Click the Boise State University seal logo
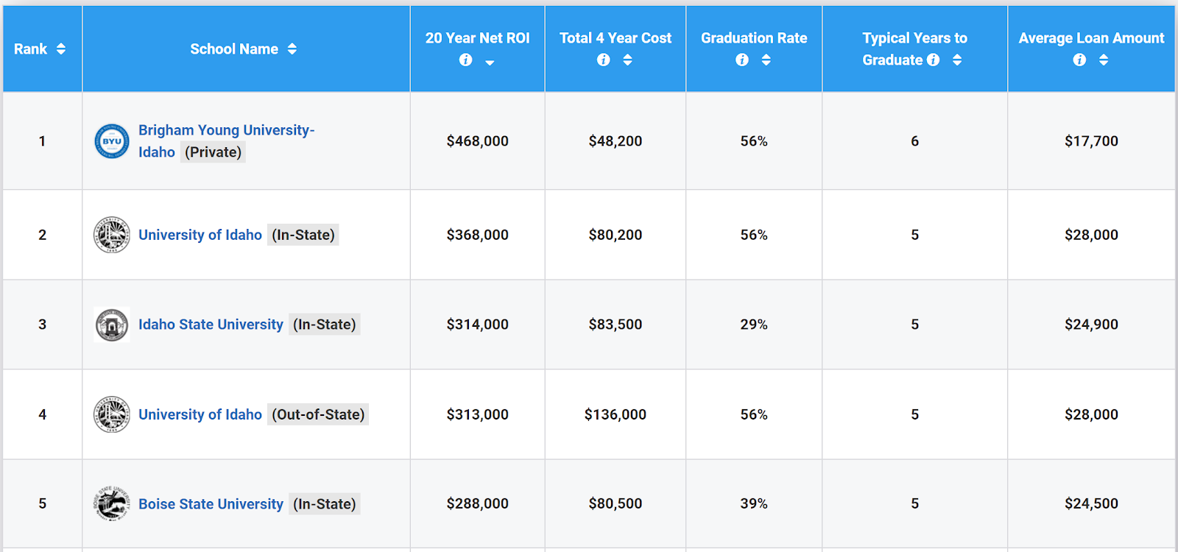The width and height of the screenshot is (1178, 552). tap(112, 504)
